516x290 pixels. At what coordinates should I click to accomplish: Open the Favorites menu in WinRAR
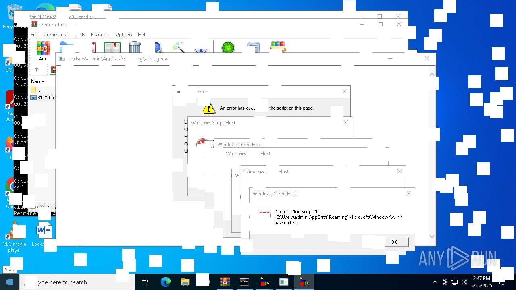[100, 35]
